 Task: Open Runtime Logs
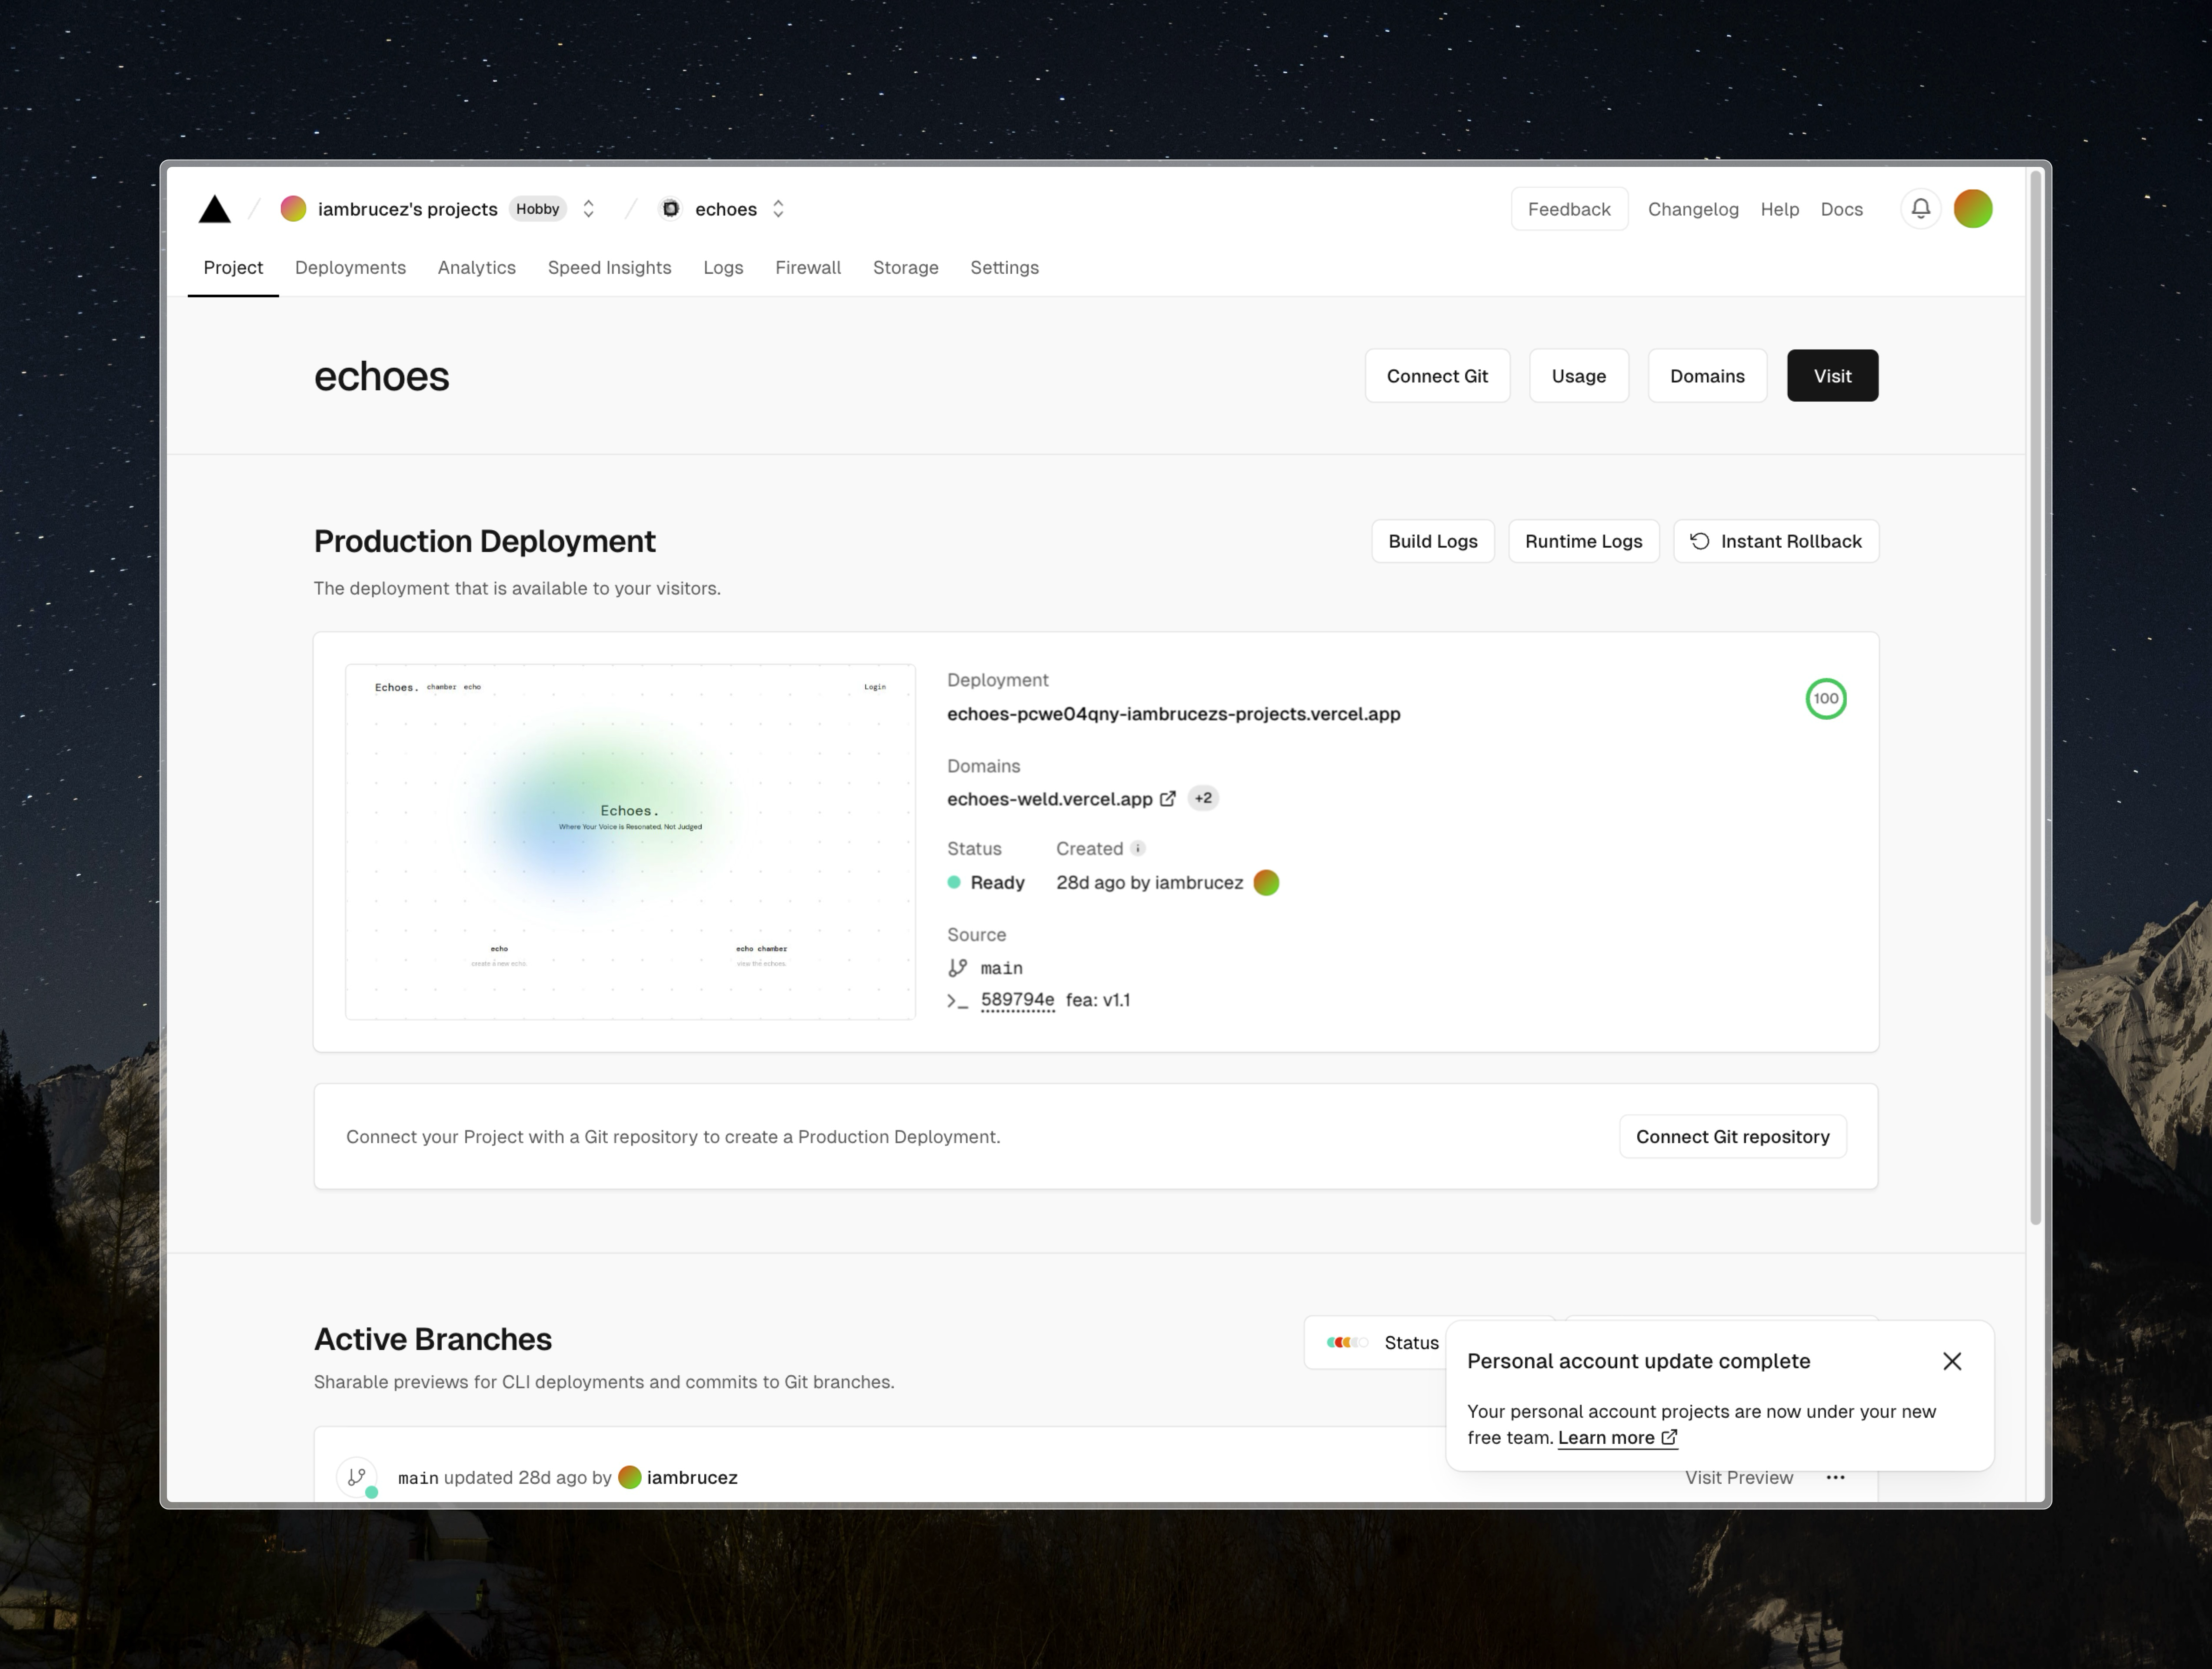1583,541
